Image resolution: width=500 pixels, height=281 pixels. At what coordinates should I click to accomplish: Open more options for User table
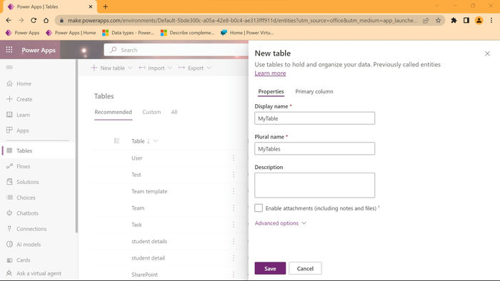pyautogui.click(x=234, y=158)
